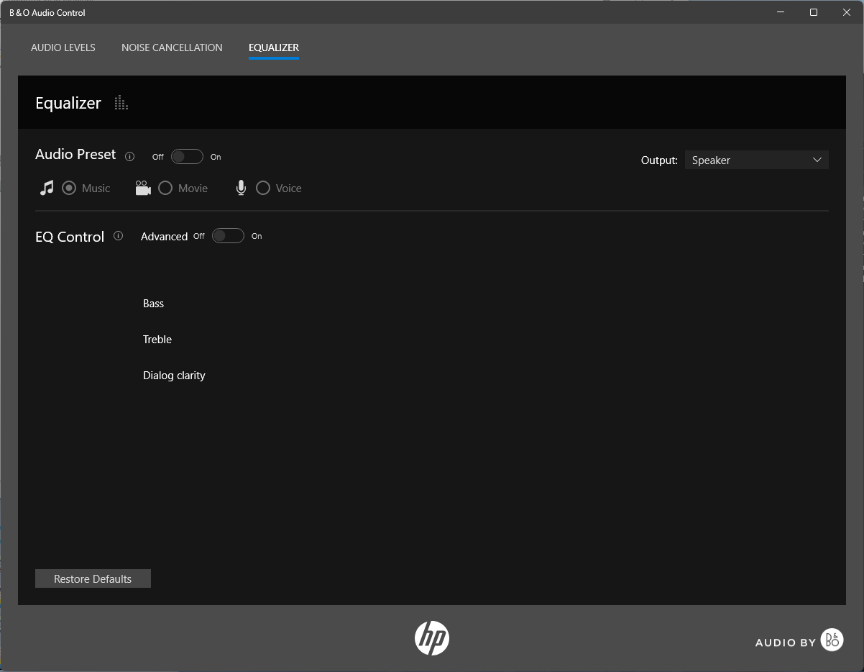This screenshot has width=864, height=672.
Task: Choose the Voice preset radio button
Action: 263,189
